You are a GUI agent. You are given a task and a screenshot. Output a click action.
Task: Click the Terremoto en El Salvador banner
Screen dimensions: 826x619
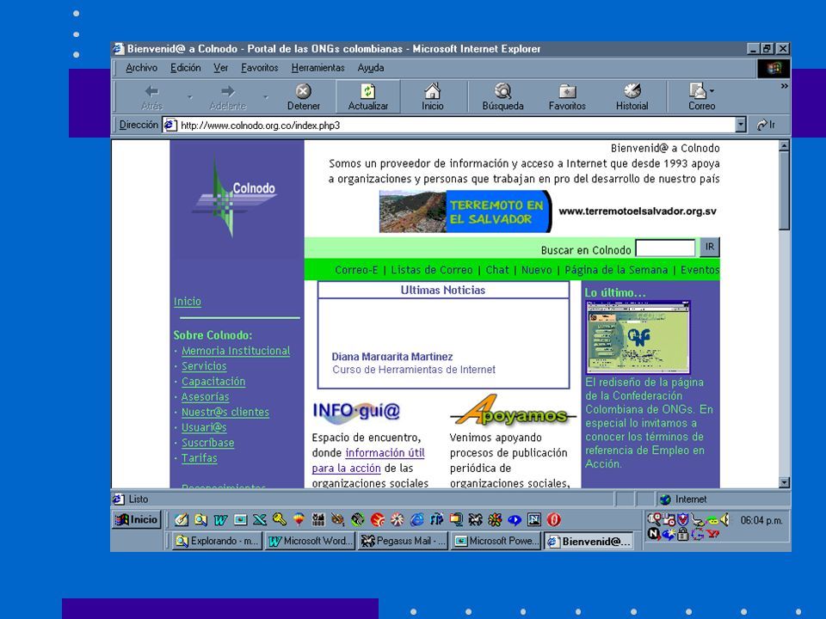(x=465, y=211)
